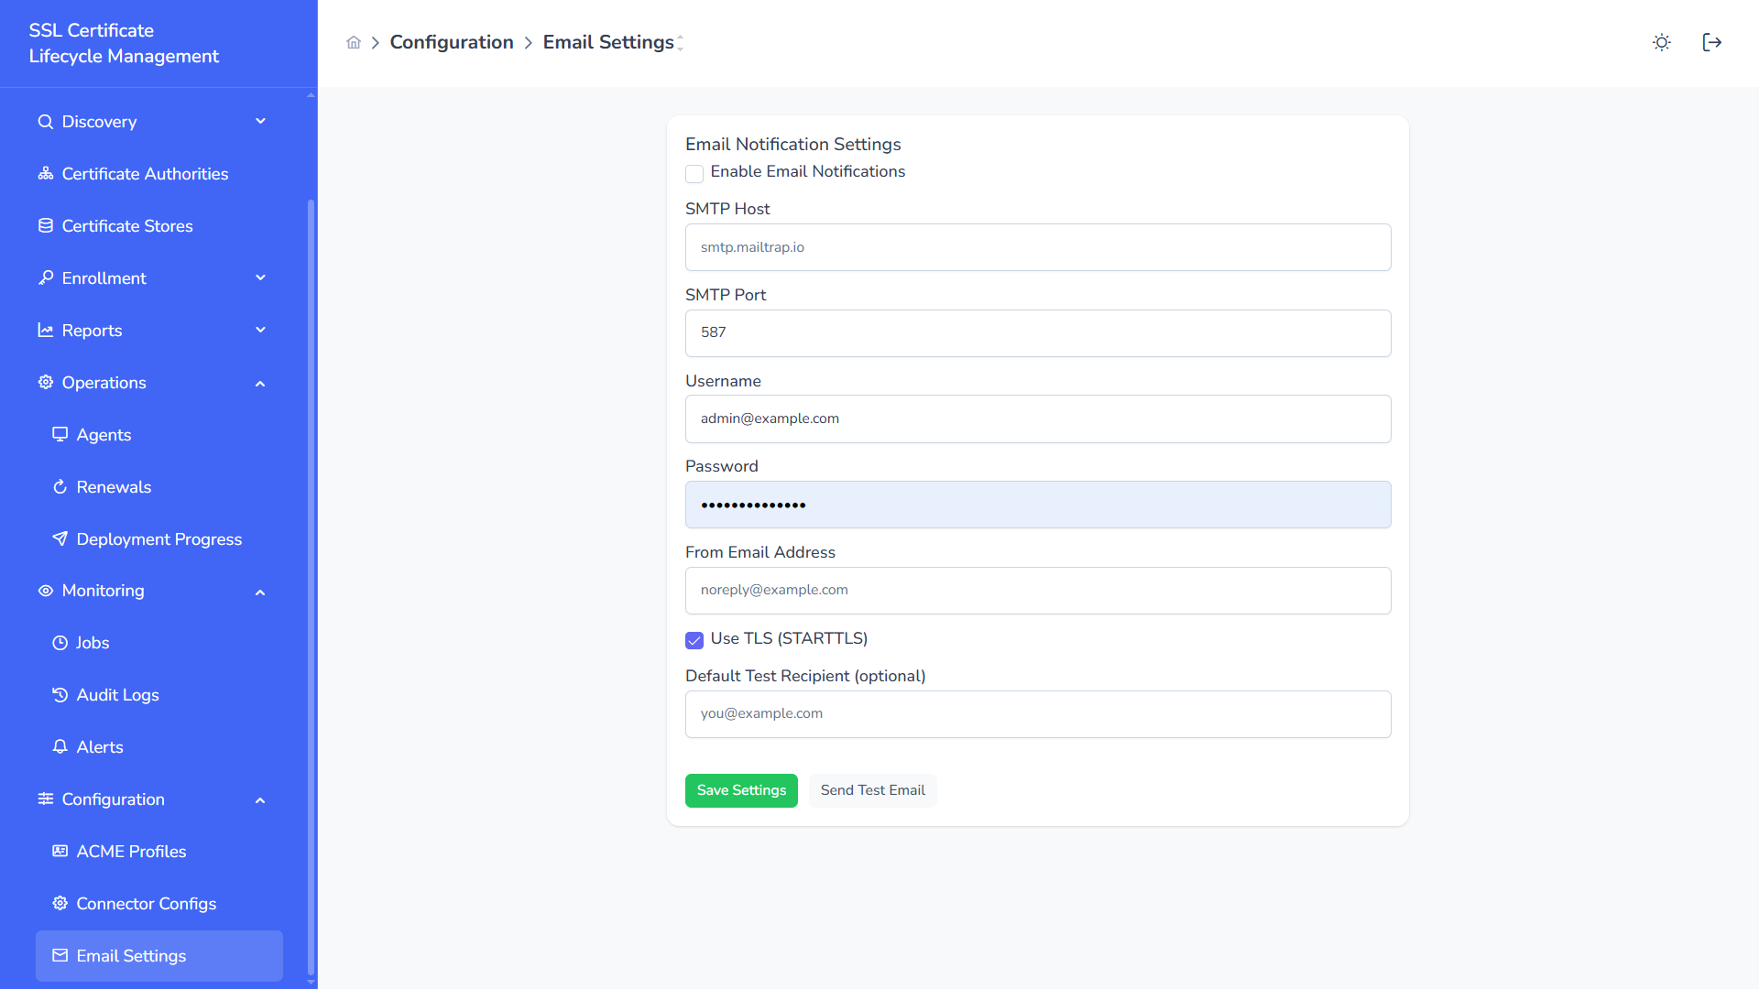Click the Renewals refresh icon
Screen dimensions: 1759x989
[60, 487]
